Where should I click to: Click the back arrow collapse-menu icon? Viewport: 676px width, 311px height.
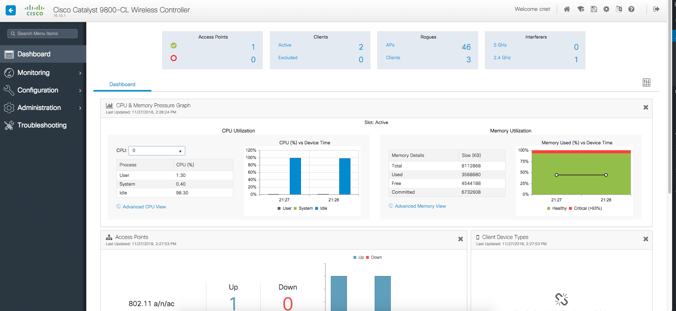pyautogui.click(x=11, y=10)
